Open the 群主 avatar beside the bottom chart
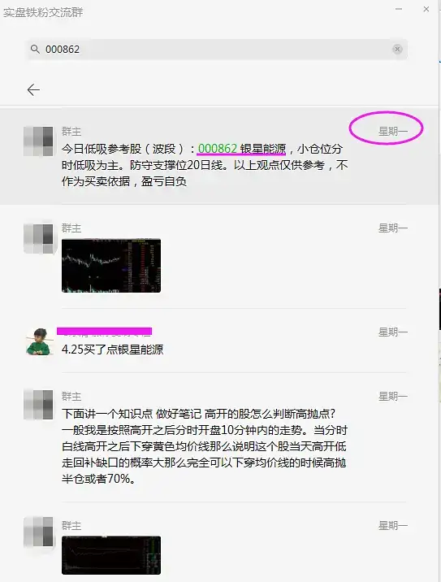Screen dimensions: 441x582 [x=38, y=532]
